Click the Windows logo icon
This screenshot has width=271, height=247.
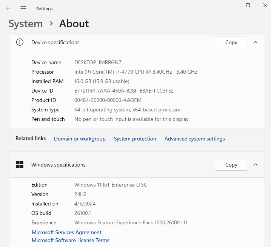tap(20, 165)
